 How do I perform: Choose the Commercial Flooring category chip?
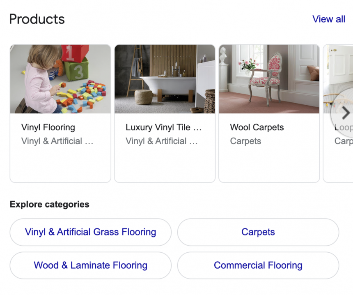tap(258, 265)
